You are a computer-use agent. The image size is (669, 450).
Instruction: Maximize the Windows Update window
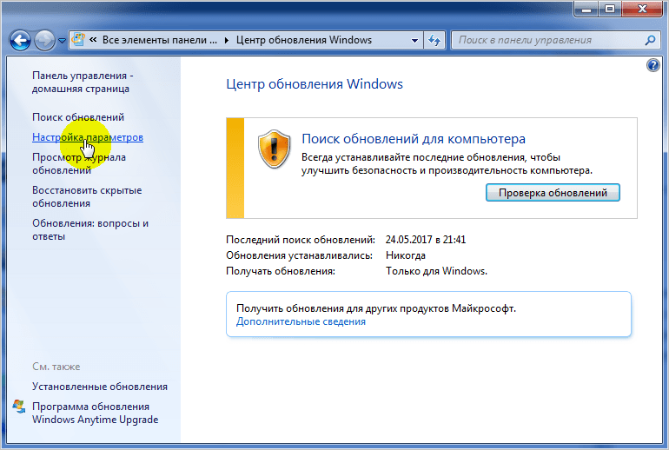[x=610, y=10]
